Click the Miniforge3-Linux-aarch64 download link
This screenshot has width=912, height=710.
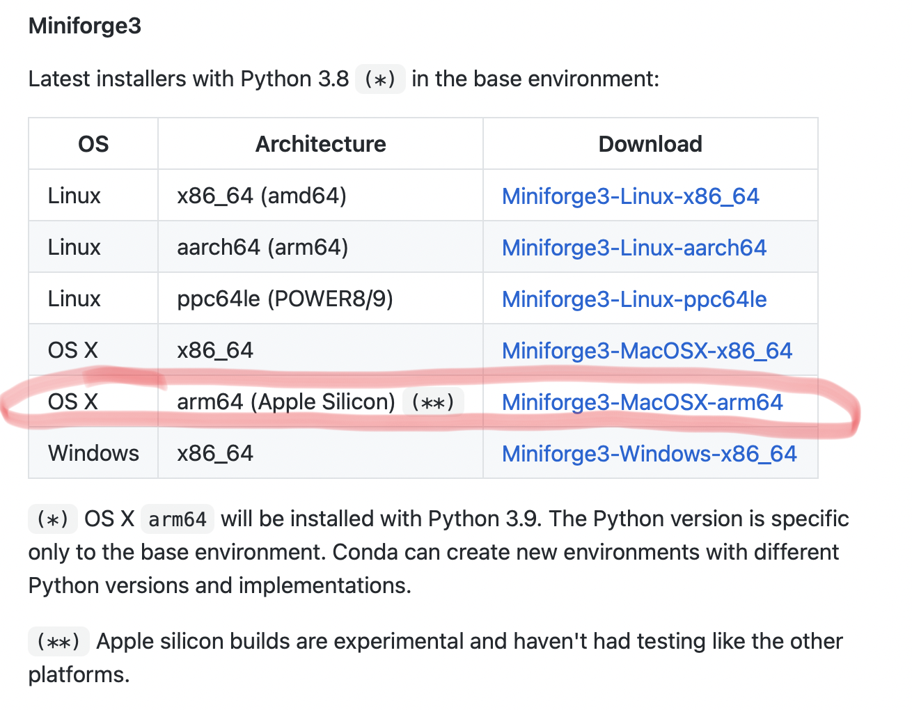[634, 248]
